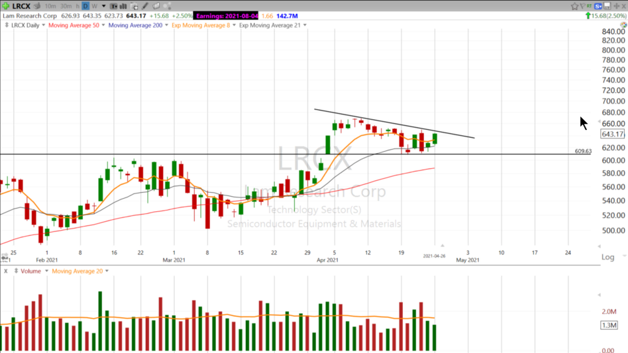Click the add-indicator template icon

pos(134,6)
